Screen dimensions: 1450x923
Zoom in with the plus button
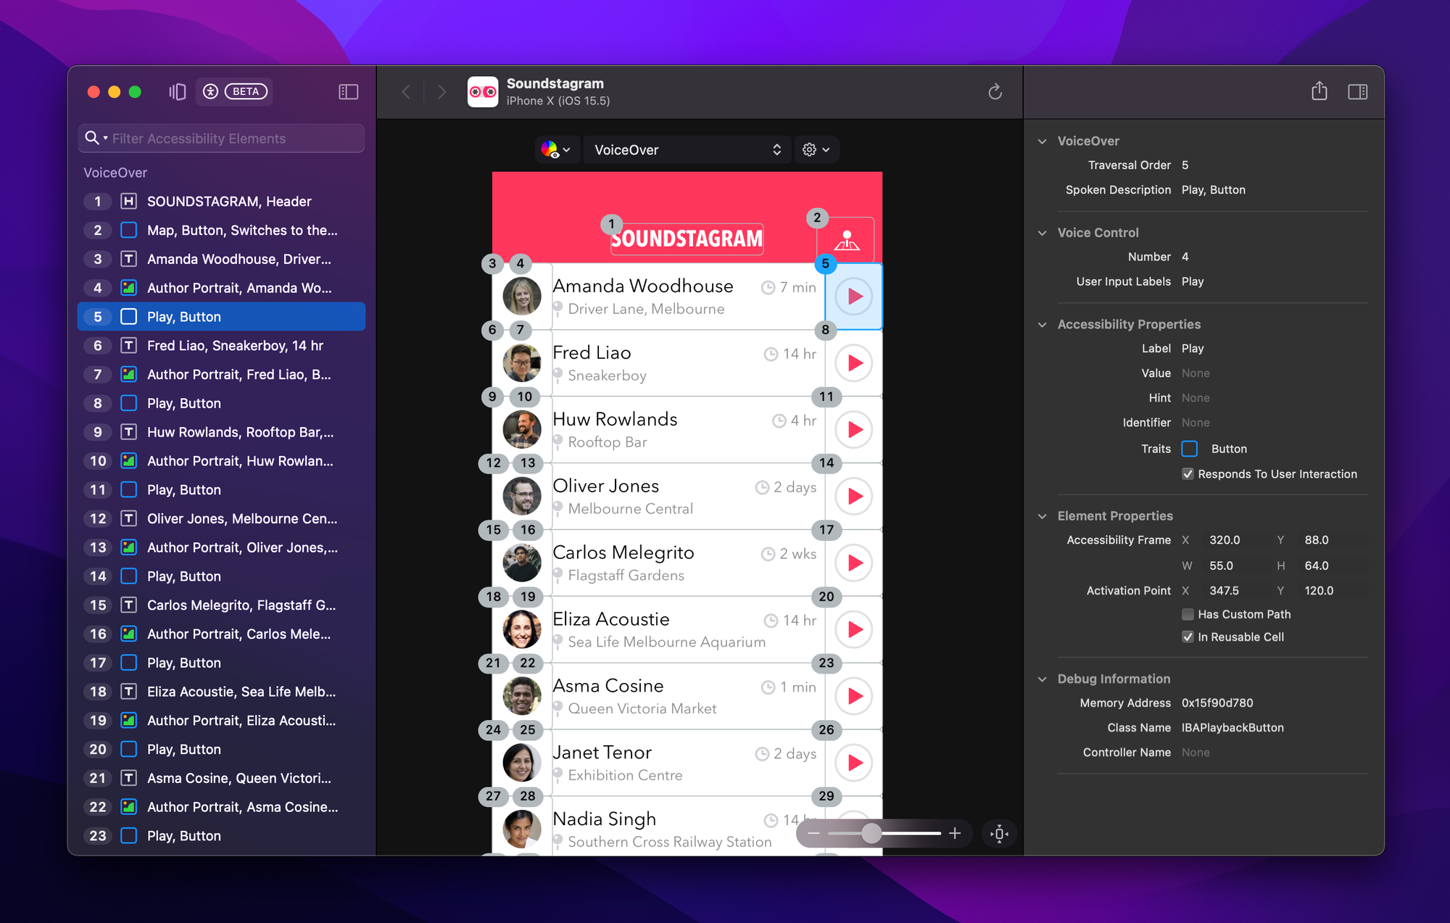coord(955,834)
